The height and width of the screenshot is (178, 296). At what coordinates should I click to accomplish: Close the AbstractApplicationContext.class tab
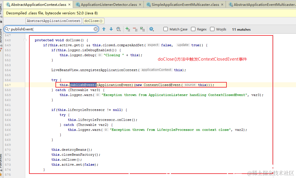point(70,4)
